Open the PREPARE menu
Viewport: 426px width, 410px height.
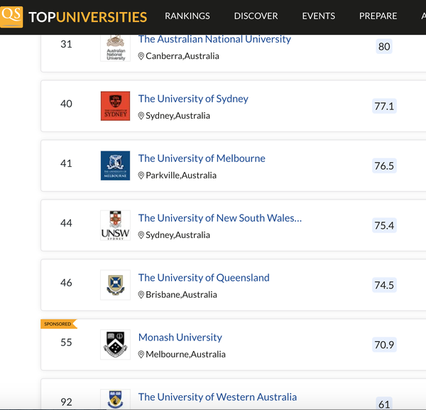pos(378,16)
